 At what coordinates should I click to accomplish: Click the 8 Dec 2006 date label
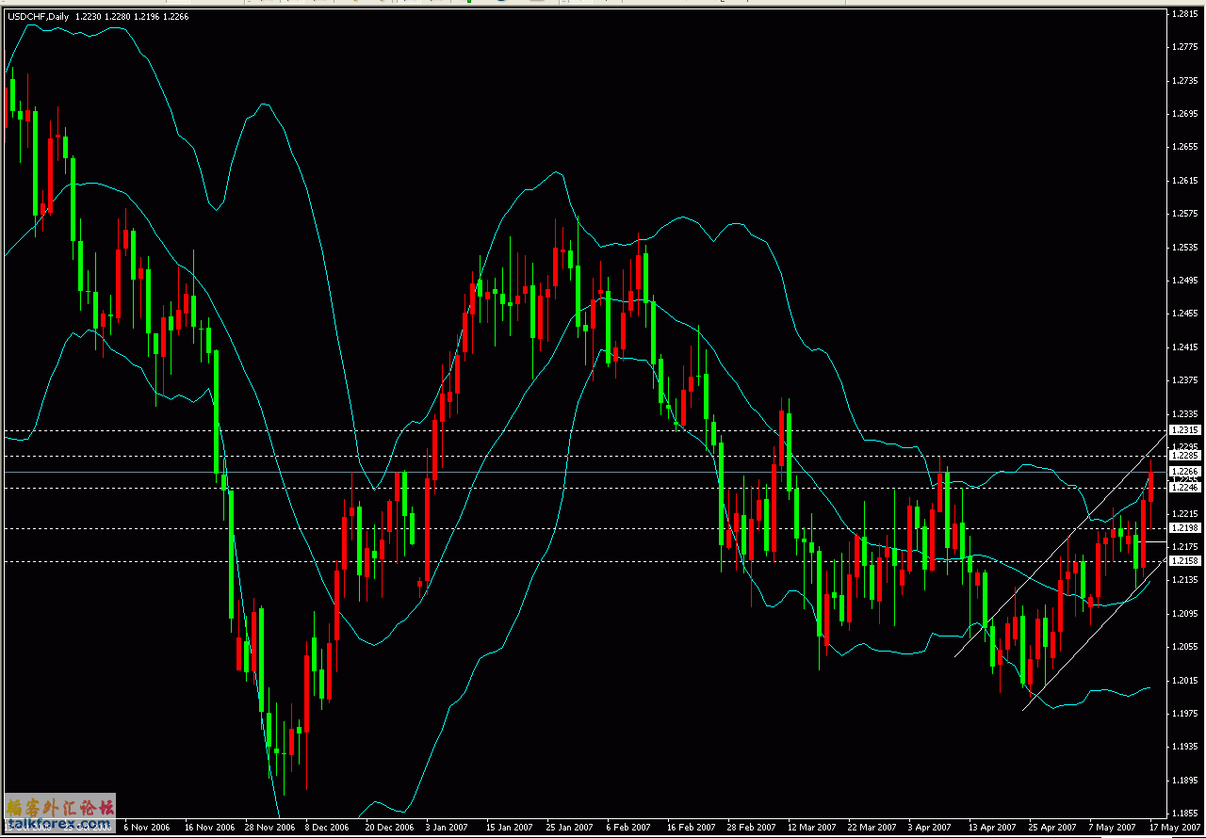[x=328, y=828]
